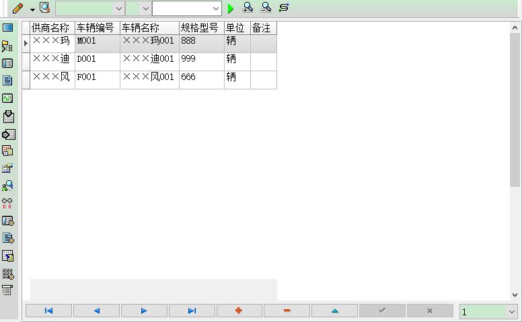Click the magnifier with plus sign icon
This screenshot has height=322, width=522.
point(248,7)
